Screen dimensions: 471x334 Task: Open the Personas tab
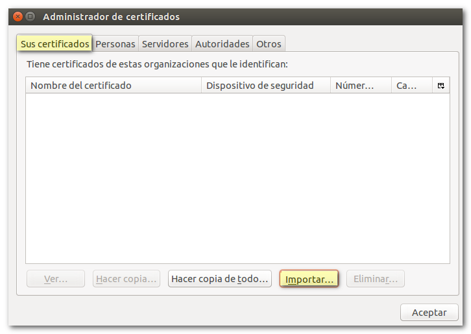[115, 44]
